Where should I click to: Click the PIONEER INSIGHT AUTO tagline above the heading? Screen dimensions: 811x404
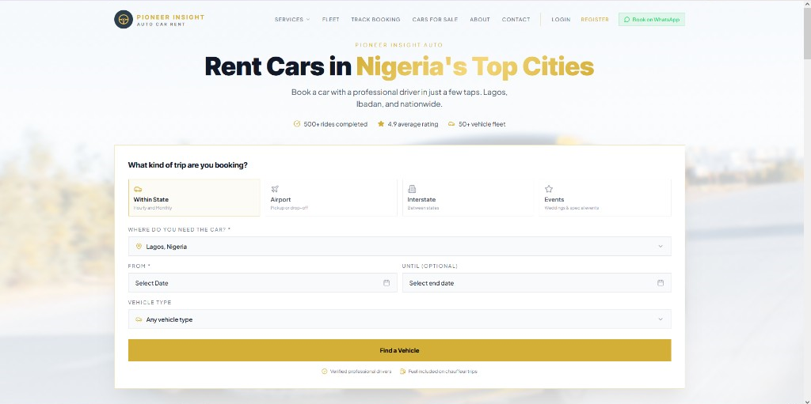click(399, 45)
